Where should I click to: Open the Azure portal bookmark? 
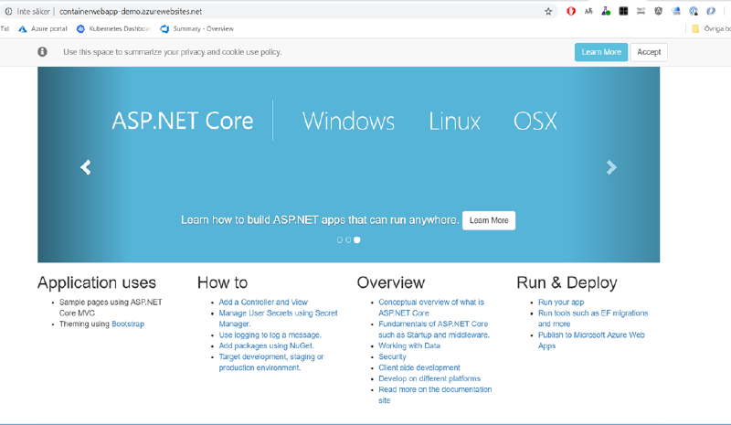pos(42,29)
